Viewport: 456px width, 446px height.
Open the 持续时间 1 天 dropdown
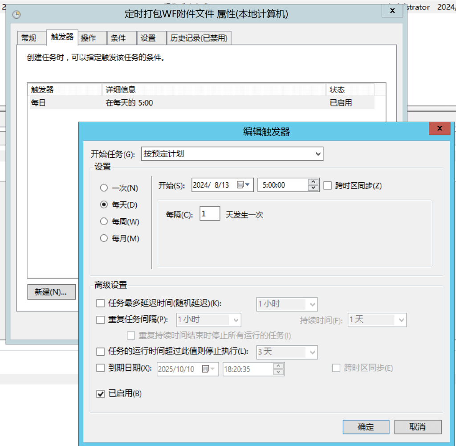pyautogui.click(x=377, y=320)
